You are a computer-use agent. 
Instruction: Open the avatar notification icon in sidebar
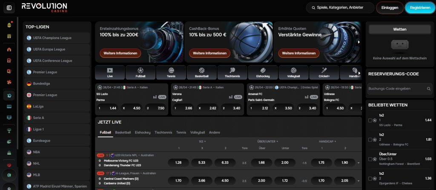coord(9,25)
